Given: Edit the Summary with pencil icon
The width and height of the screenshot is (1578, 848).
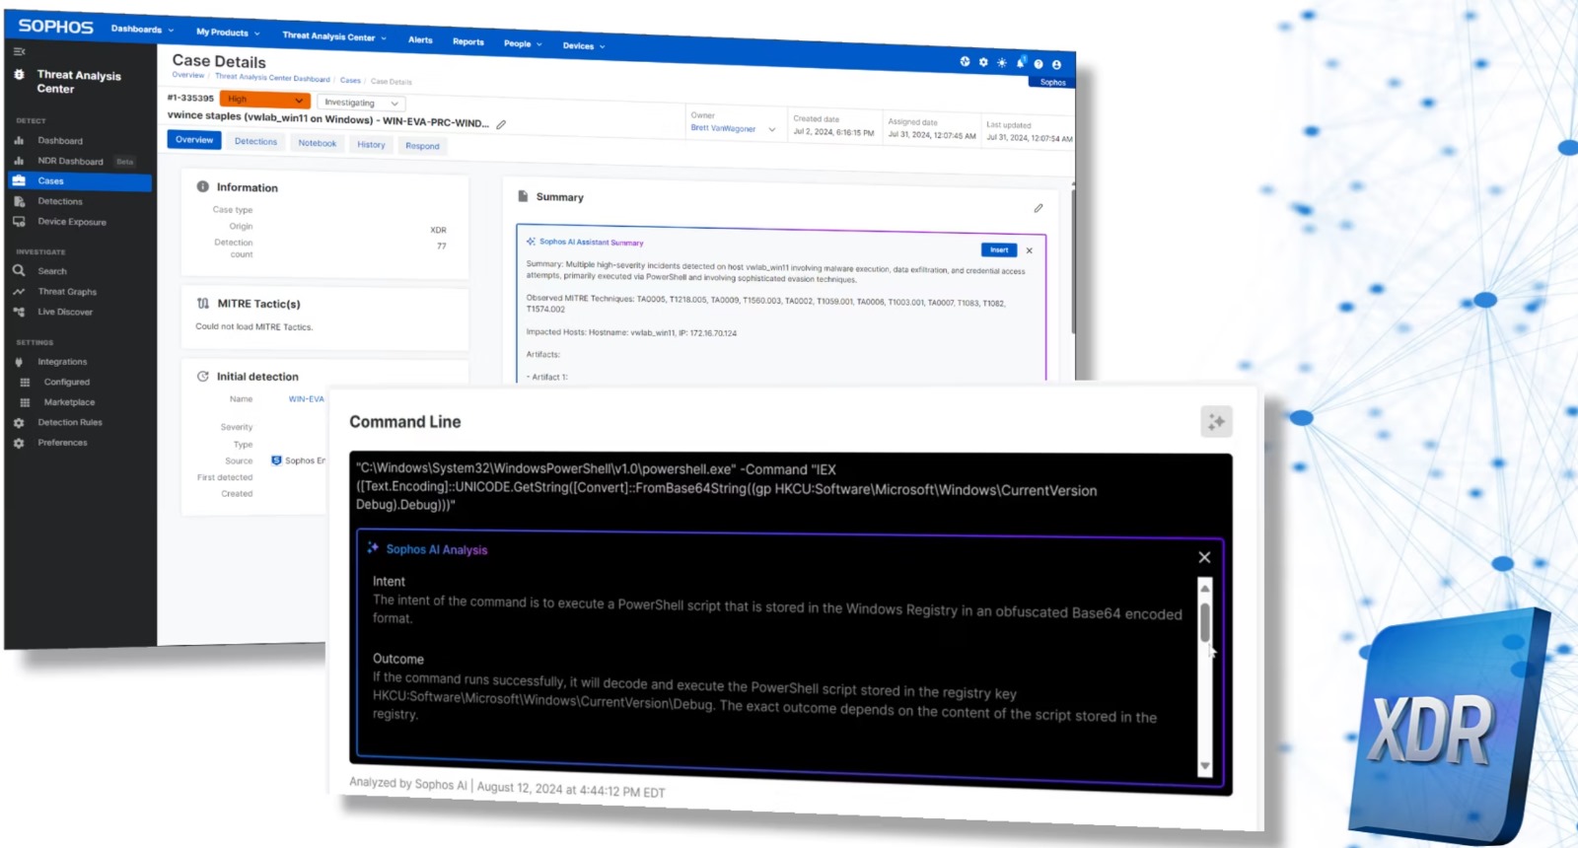Looking at the screenshot, I should pos(1039,208).
